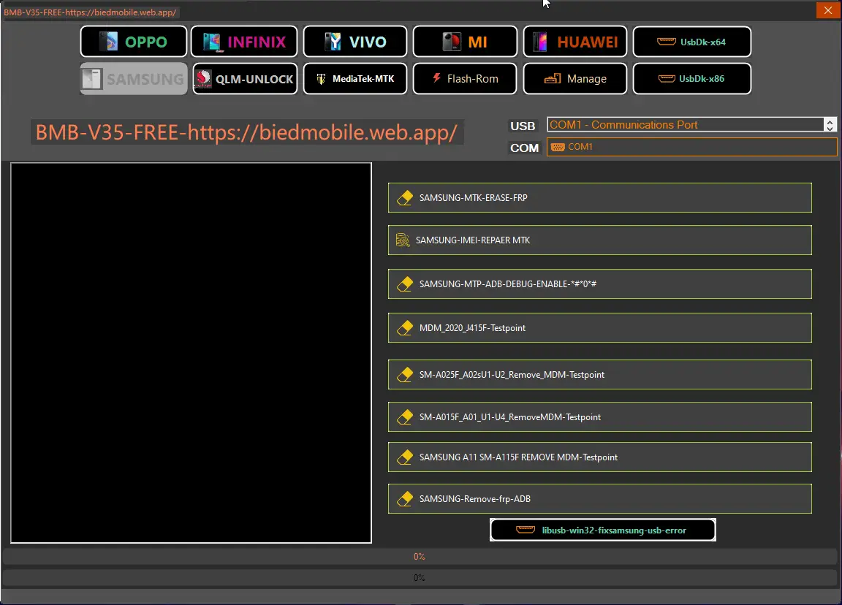Click SAMSUNG-Remove-frp-ADB button
The image size is (842, 605).
coord(599,499)
